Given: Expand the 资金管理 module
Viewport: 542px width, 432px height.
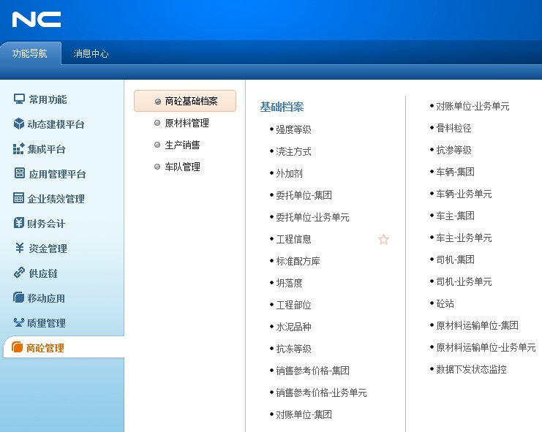Looking at the screenshot, I should coord(48,249).
